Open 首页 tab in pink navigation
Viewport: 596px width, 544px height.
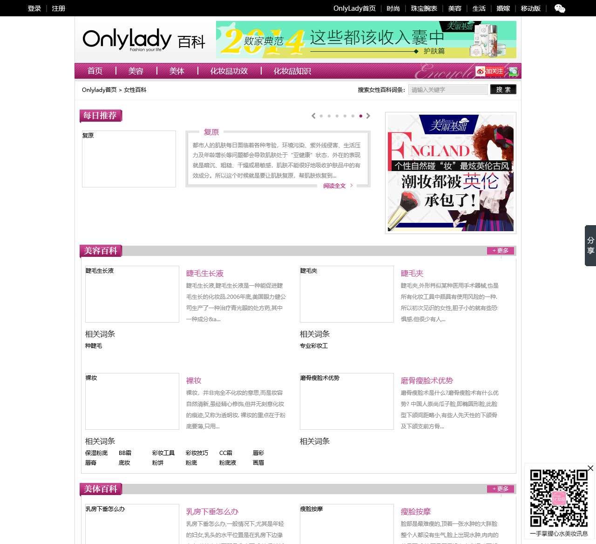(x=95, y=71)
